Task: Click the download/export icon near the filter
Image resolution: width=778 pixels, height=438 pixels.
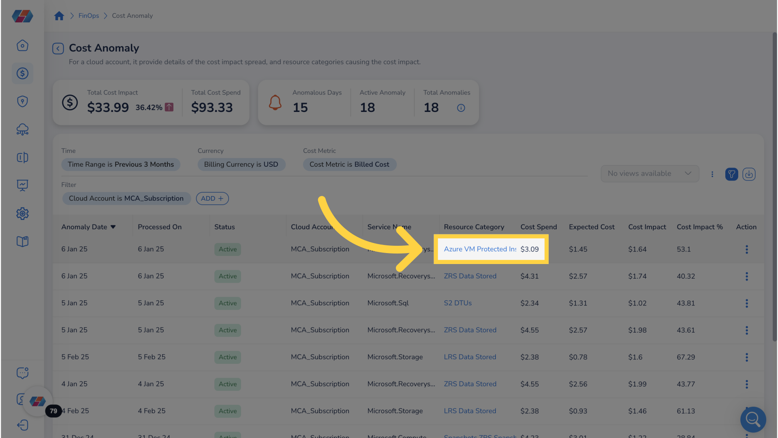Action: (x=749, y=174)
